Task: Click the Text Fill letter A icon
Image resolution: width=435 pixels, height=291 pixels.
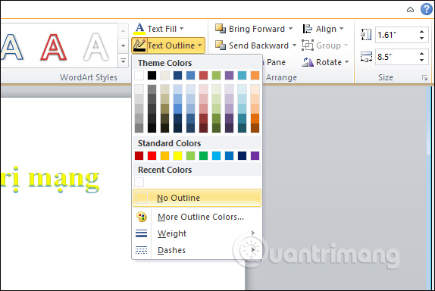Action: tap(139, 29)
